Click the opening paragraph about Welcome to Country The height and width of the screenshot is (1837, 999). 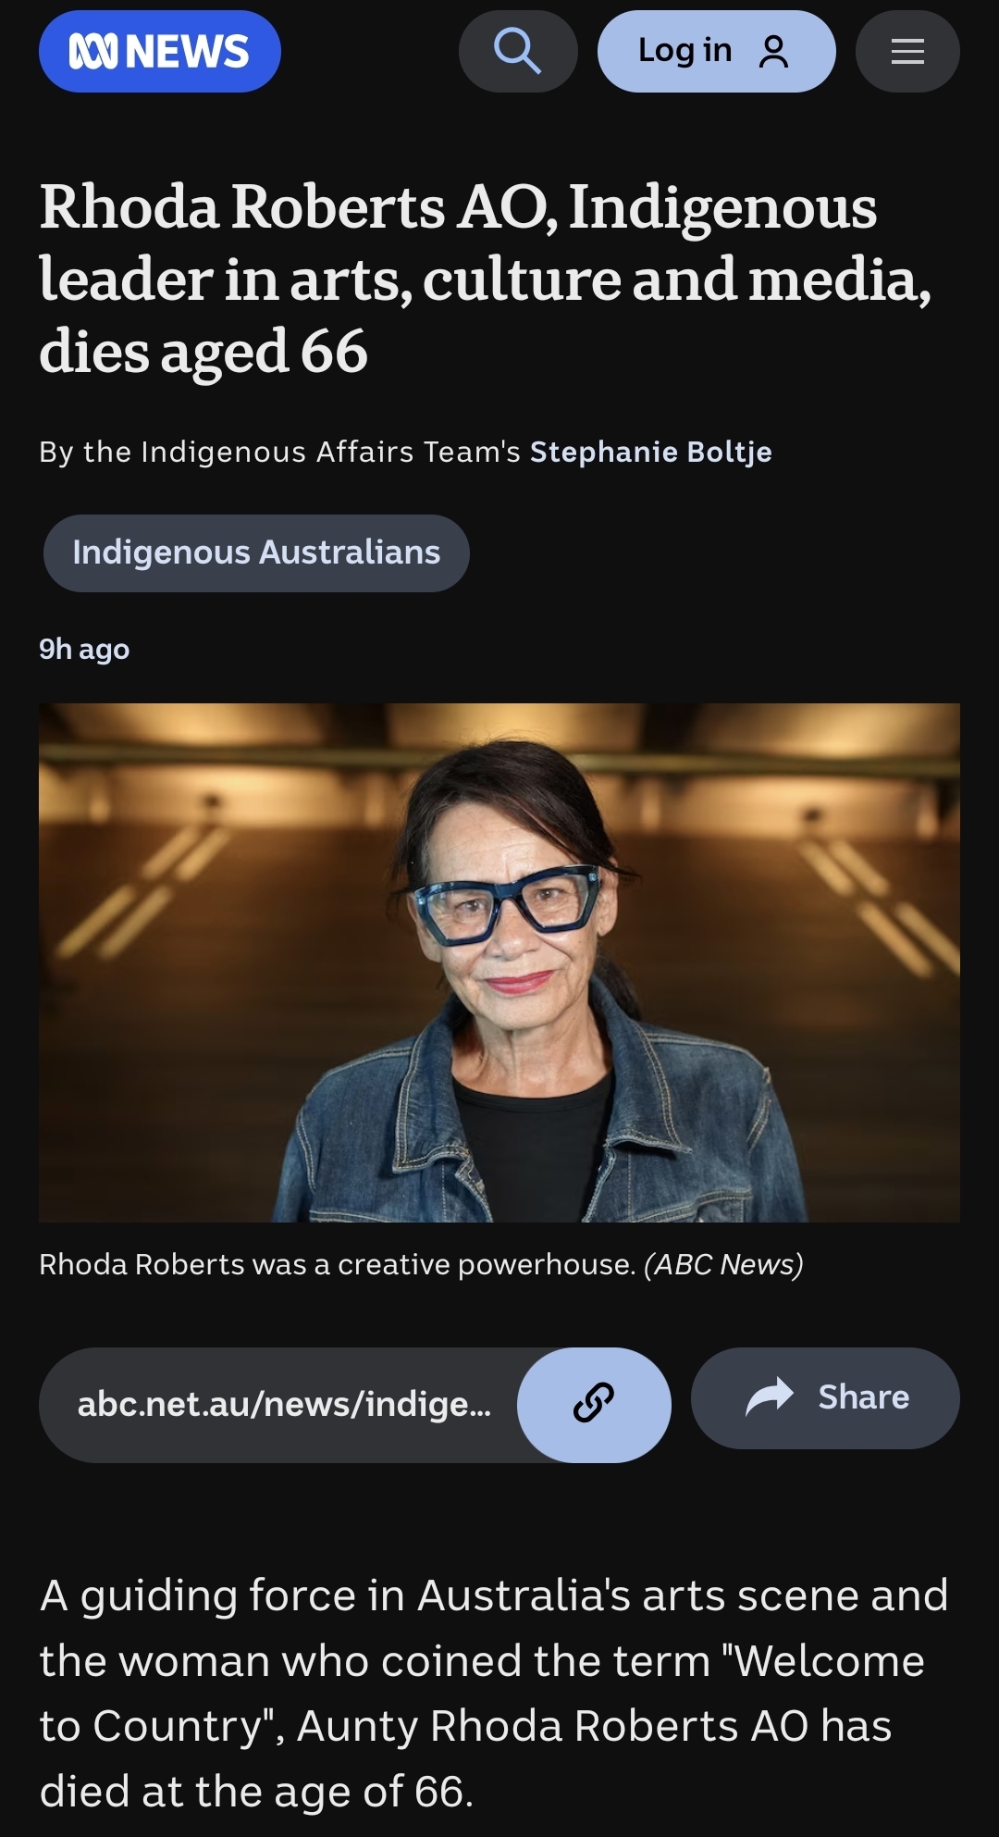point(494,1693)
